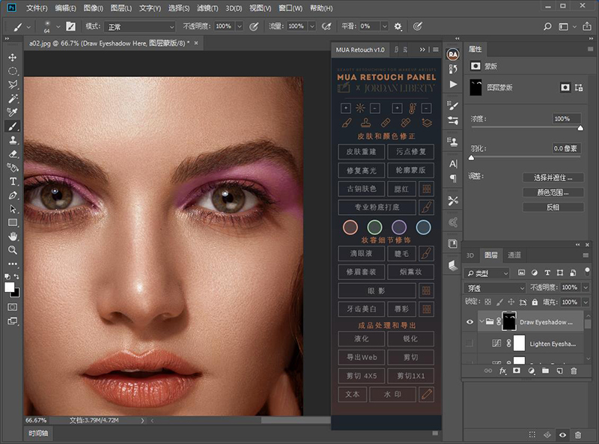Viewport: 599px width, 444px height.
Task: Click the 液化 button
Action: (361, 338)
